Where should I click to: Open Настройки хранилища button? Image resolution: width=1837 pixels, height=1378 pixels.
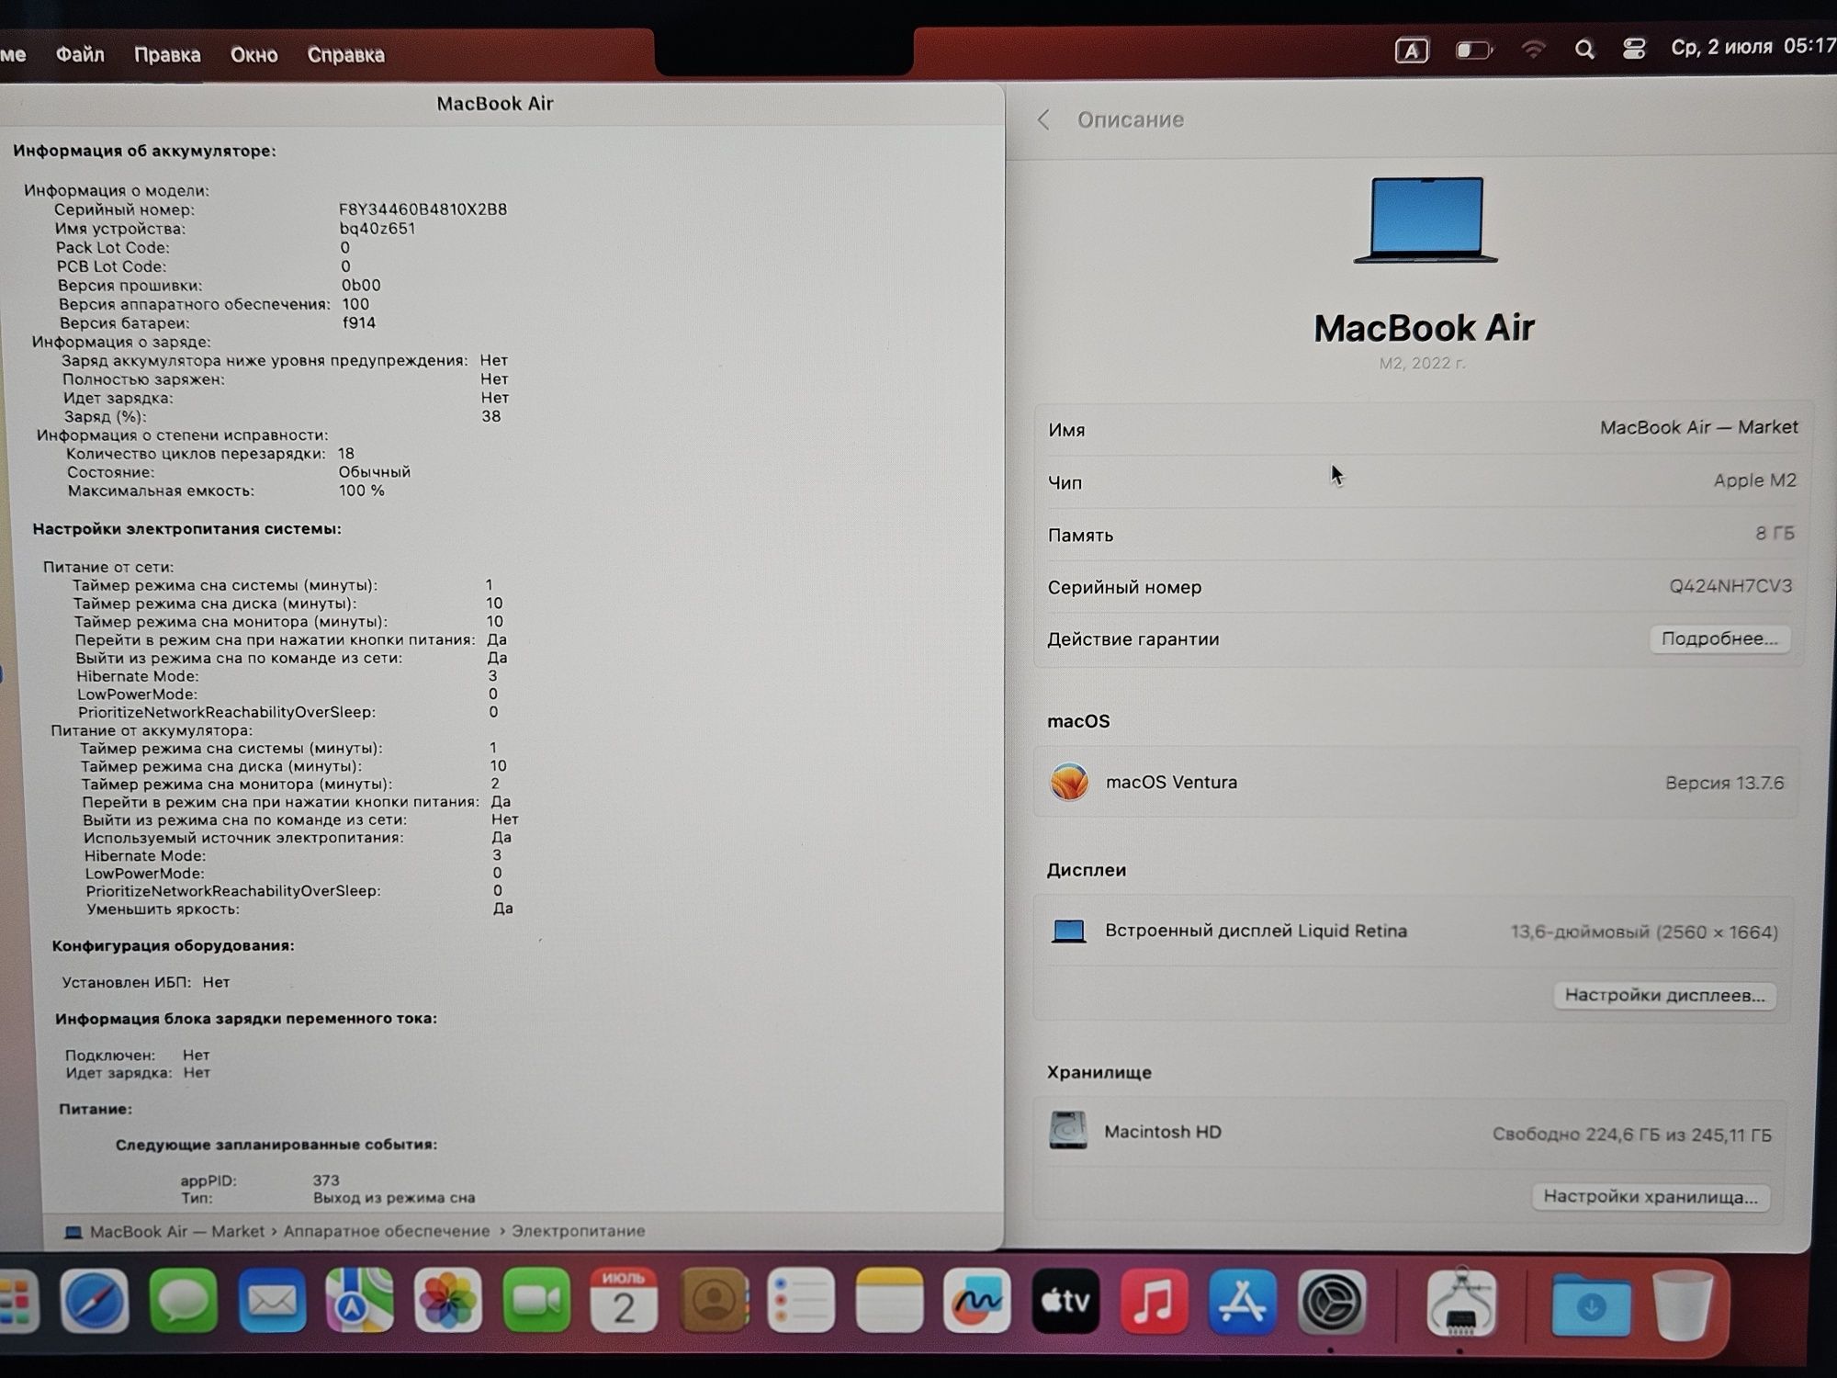point(1650,1196)
